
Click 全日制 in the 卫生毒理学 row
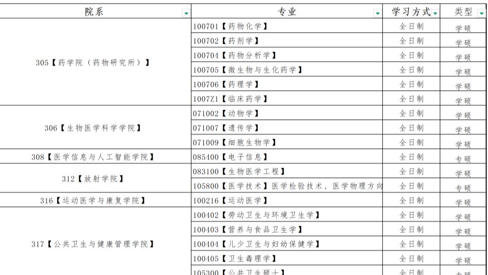[411, 258]
